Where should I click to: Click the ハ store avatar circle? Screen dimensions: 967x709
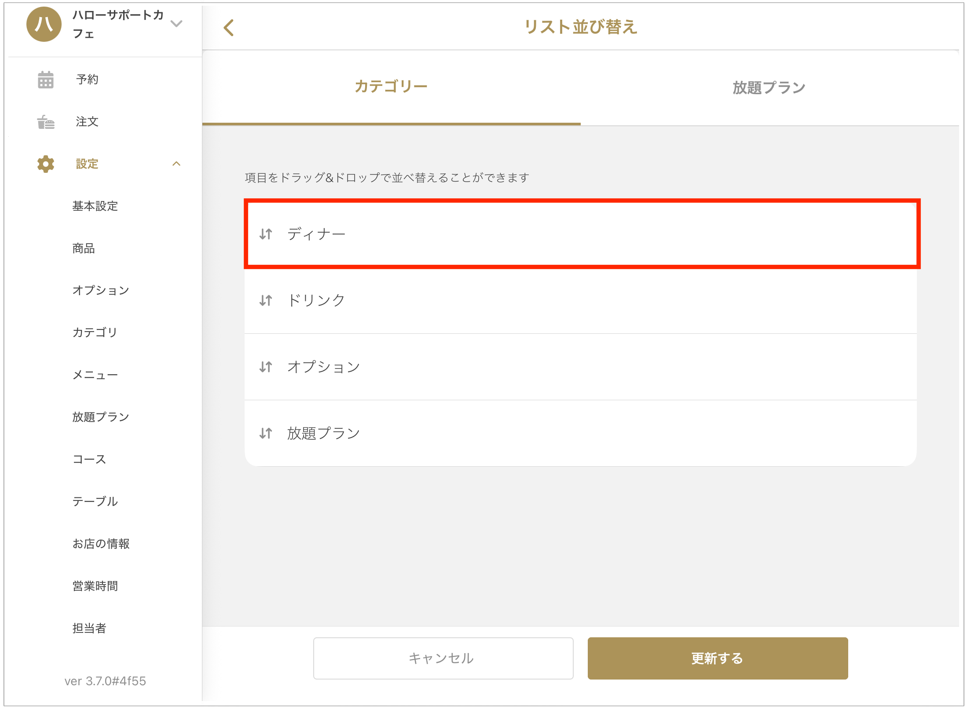44,24
